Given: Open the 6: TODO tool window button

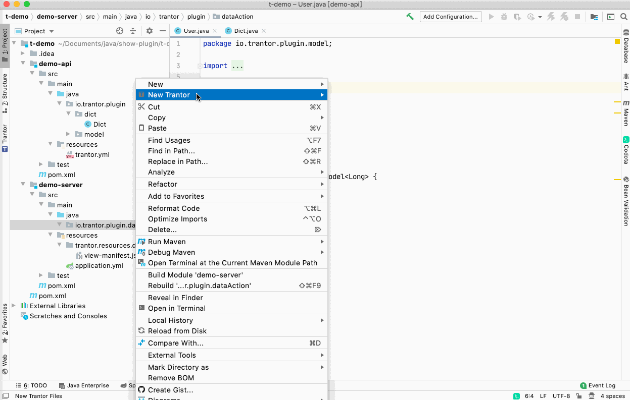Looking at the screenshot, I should point(31,385).
